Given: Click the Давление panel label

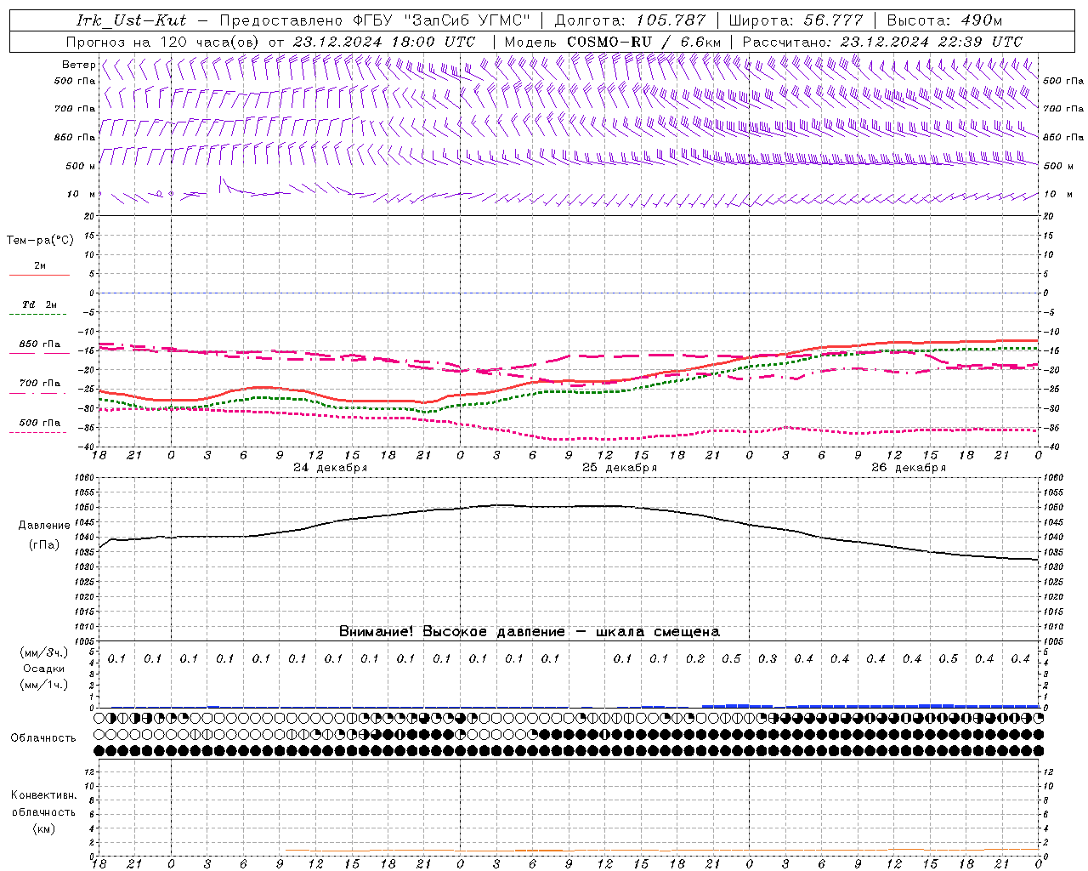Looking at the screenshot, I should 44,526.
